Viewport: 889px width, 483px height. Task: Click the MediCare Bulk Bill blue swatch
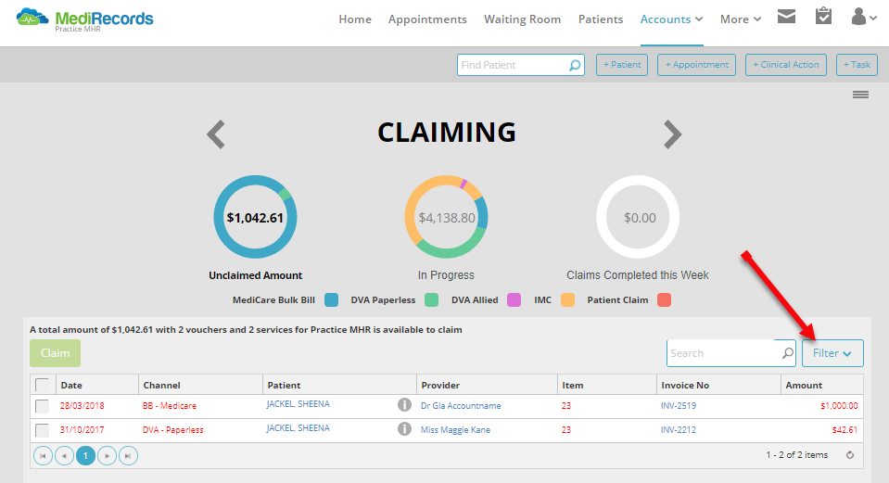(x=331, y=299)
